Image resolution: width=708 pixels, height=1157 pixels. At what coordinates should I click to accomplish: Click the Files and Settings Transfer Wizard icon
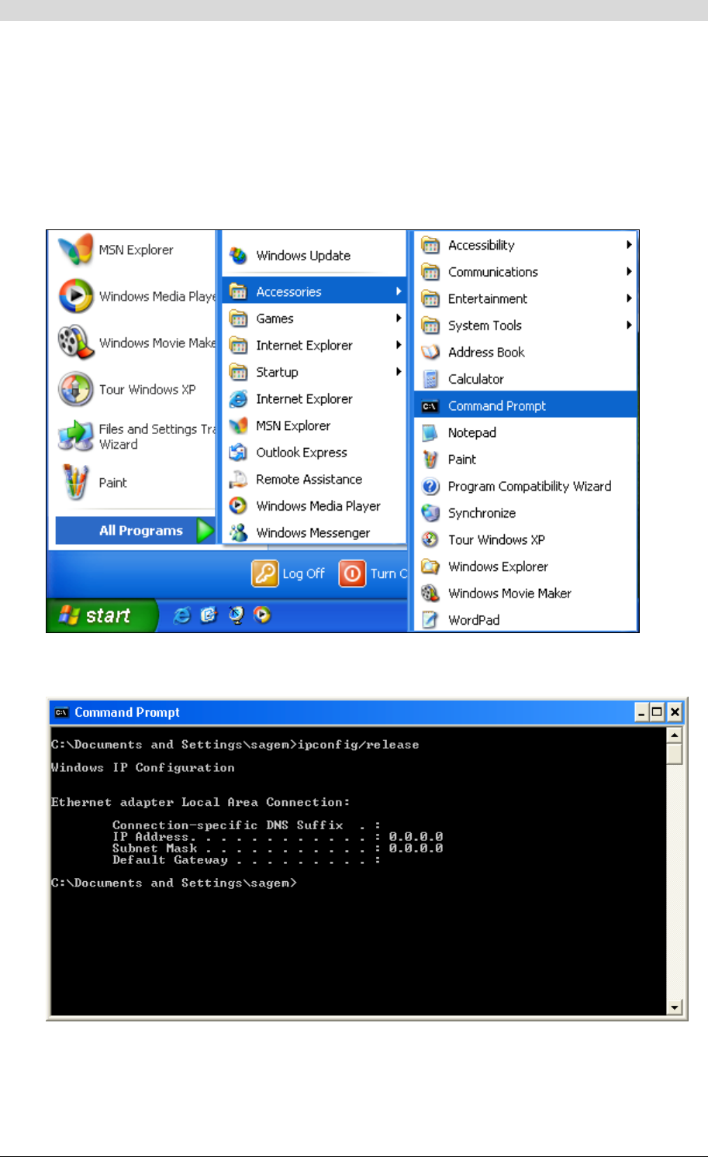tap(76, 436)
